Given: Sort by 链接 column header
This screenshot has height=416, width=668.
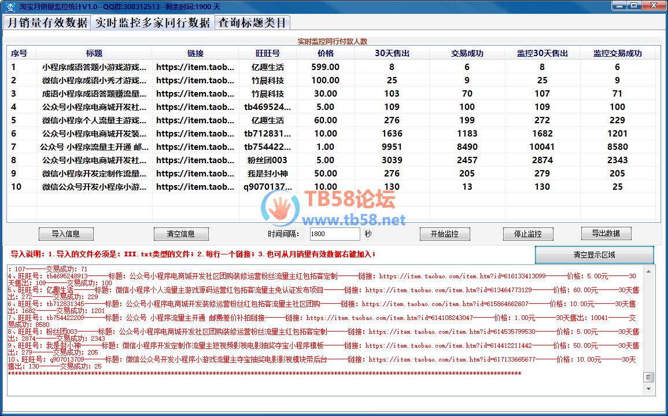Looking at the screenshot, I should (x=195, y=53).
